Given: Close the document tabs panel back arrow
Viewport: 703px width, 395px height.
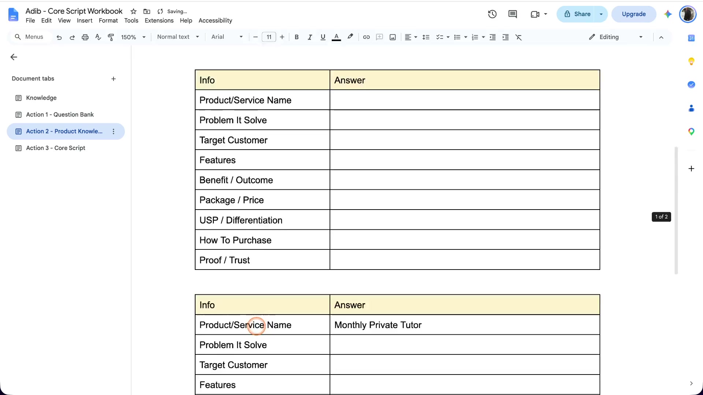Looking at the screenshot, I should tap(14, 57).
